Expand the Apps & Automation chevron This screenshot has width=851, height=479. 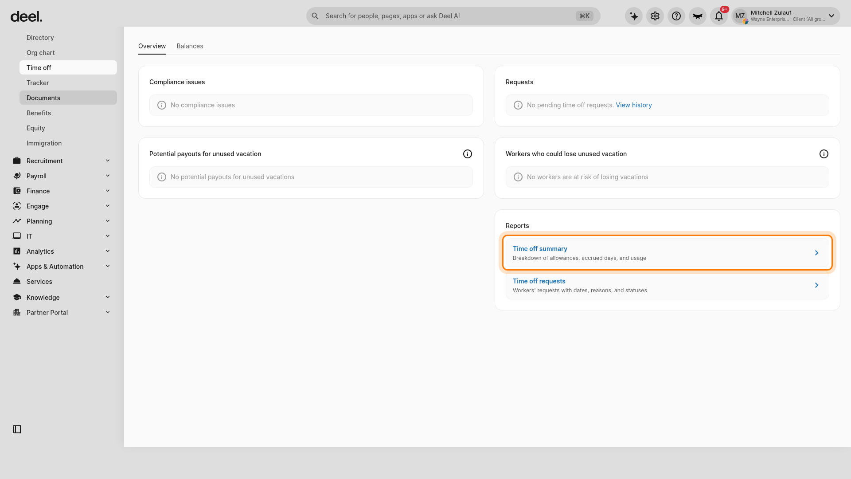(108, 266)
